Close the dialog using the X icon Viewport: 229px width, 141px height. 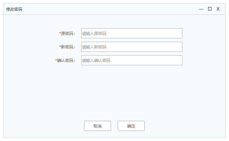[218, 9]
